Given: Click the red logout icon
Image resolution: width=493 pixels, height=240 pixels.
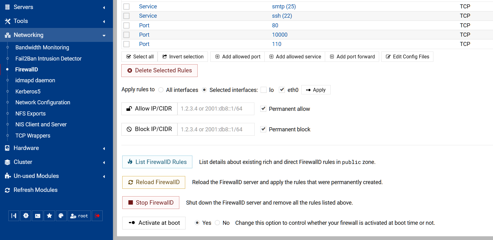Looking at the screenshot, I should point(97,216).
